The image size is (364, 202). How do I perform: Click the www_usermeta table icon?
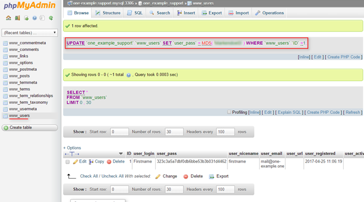click(5, 109)
